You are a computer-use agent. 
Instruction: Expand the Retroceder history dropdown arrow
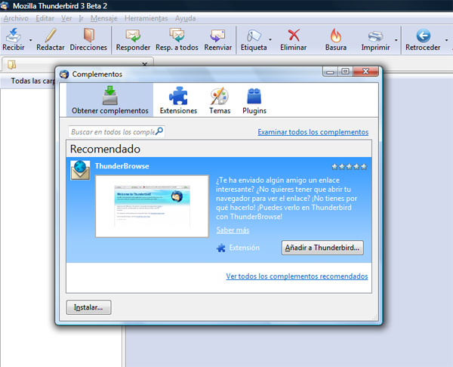pos(446,40)
